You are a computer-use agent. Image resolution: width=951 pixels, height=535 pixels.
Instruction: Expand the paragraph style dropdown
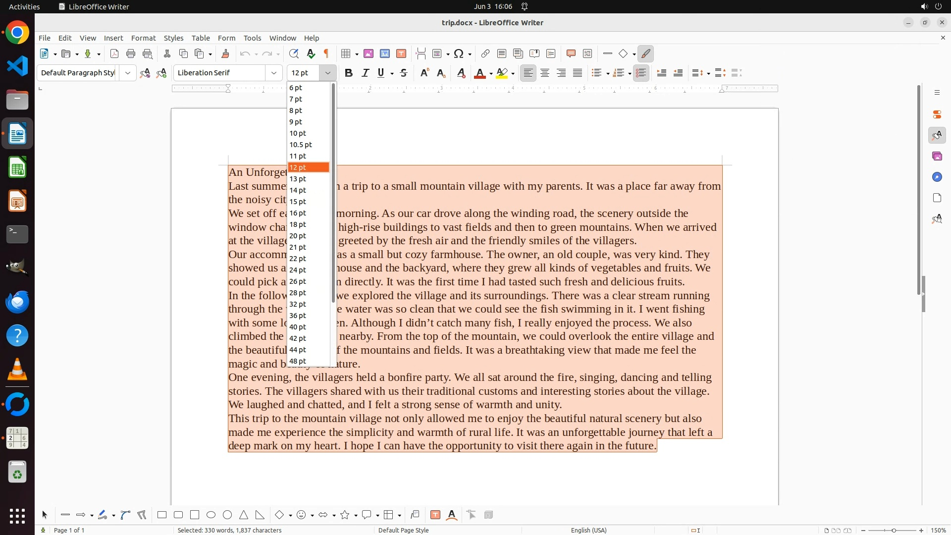128,73
